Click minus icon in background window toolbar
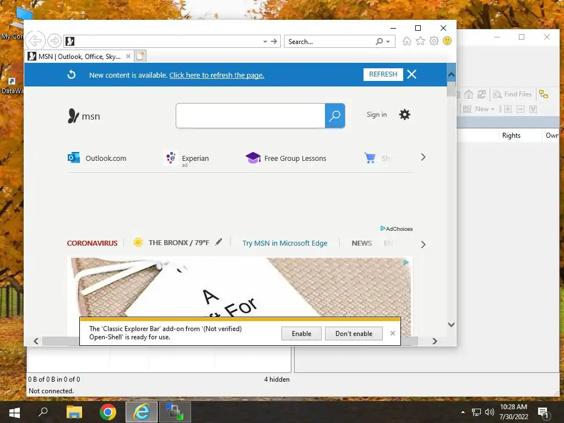Image resolution: width=564 pixels, height=423 pixels. pos(520,109)
